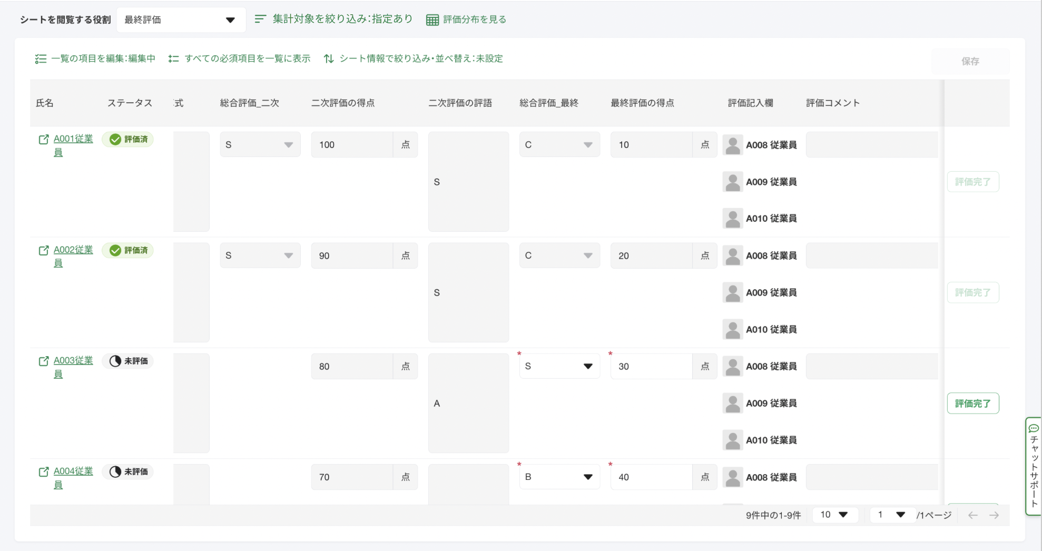The image size is (1042, 551).
Task: Click the 評価コメント field for A003従業員
Action: 871,367
